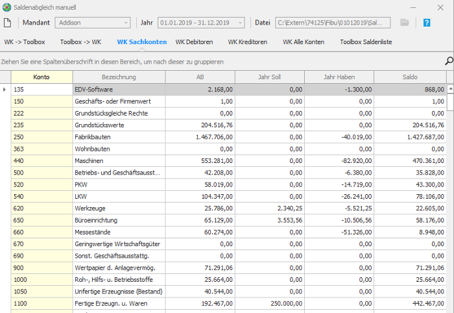Select Grundstücksgleiche Rechte row name
Viewport: 454px width, 313px height.
119,114
